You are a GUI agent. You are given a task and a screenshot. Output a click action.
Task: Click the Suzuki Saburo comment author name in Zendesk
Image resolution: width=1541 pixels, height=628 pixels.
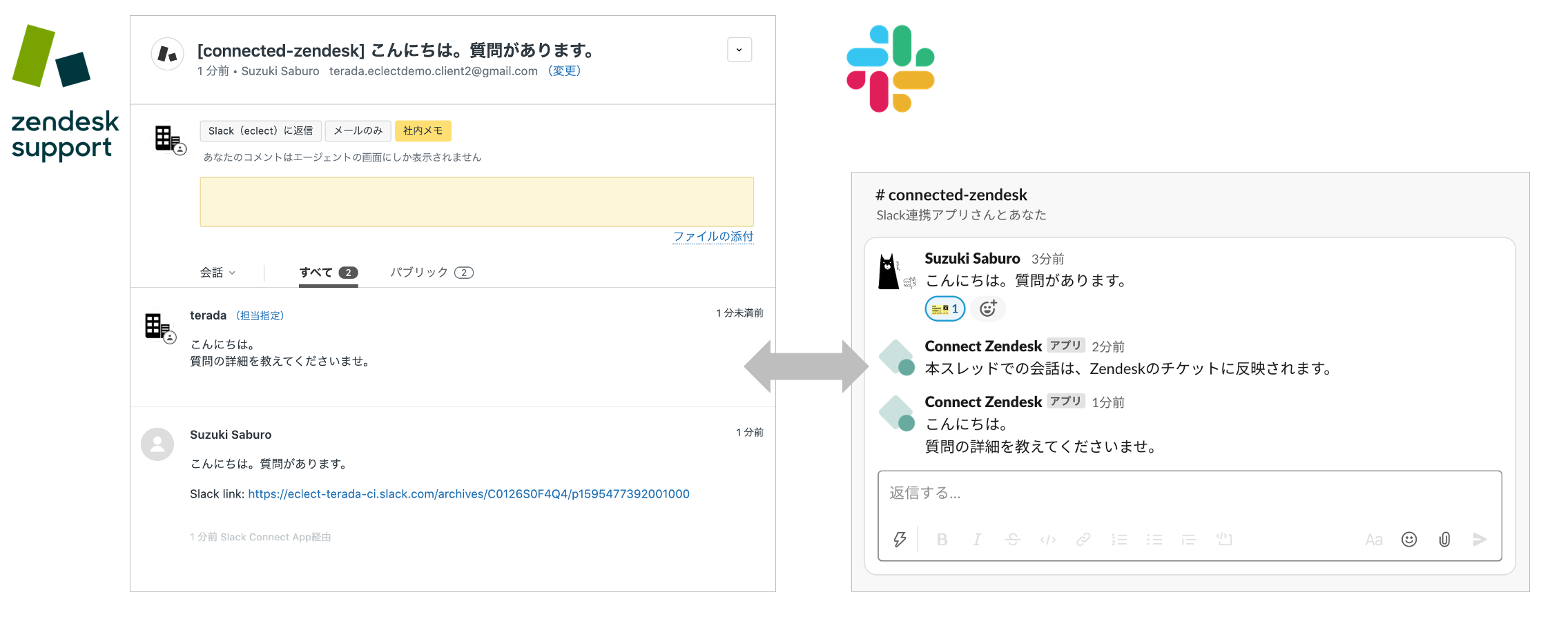pyautogui.click(x=231, y=435)
